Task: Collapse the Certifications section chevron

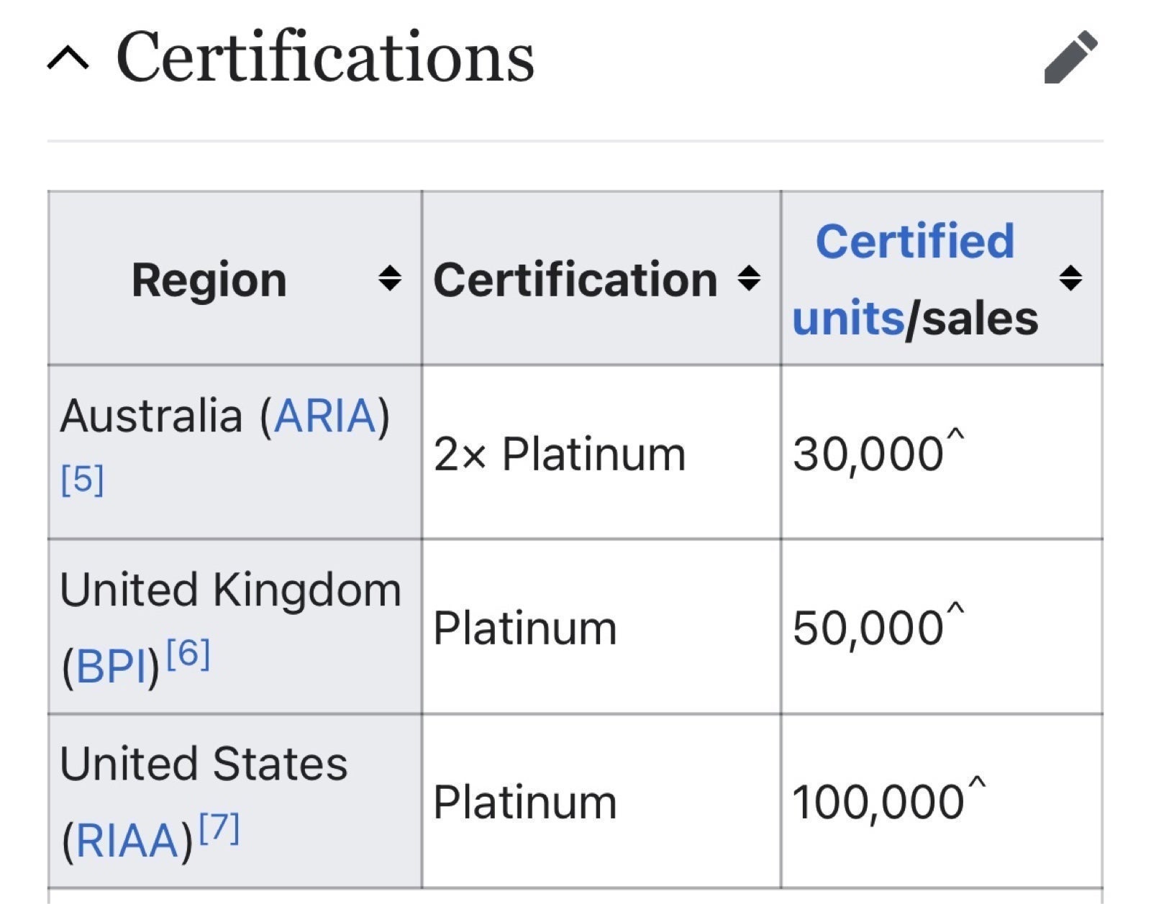Action: click(68, 58)
